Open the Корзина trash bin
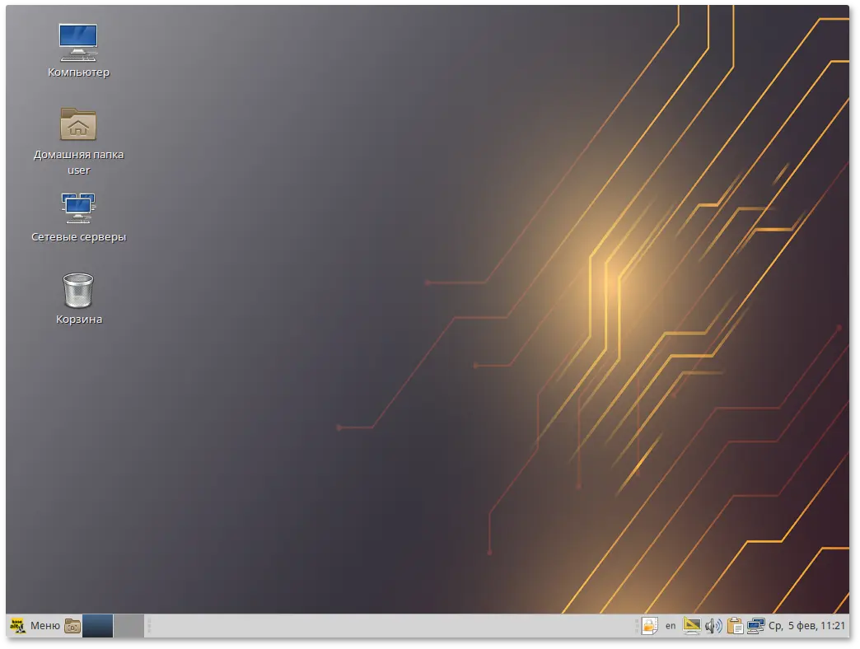This screenshot has width=860, height=649. [78, 290]
